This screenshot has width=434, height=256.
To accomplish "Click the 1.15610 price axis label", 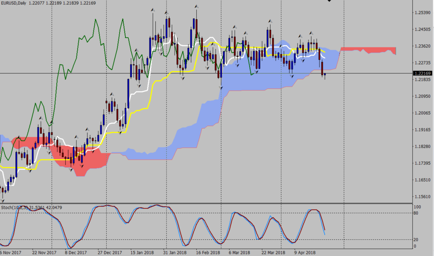I will [x=422, y=197].
